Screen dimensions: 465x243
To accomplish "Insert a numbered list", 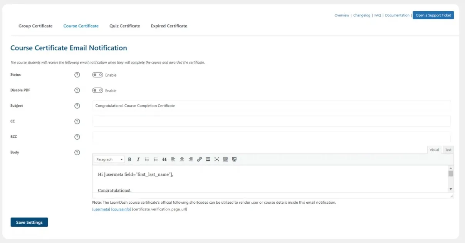I will (156, 159).
